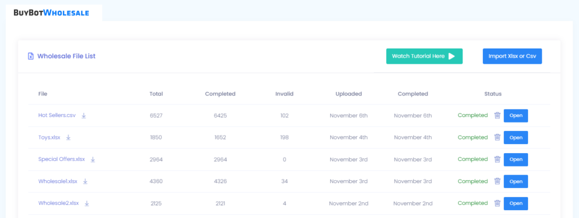Delete Wholesale2.xlsx using trash icon
This screenshot has height=218, width=579.
tap(498, 203)
